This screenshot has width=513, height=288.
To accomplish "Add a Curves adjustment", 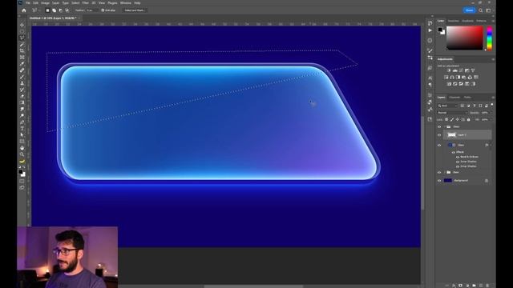I will 461,70.
